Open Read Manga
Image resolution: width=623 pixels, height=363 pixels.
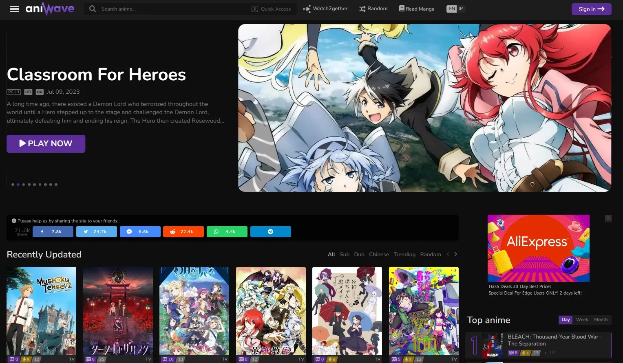[417, 9]
